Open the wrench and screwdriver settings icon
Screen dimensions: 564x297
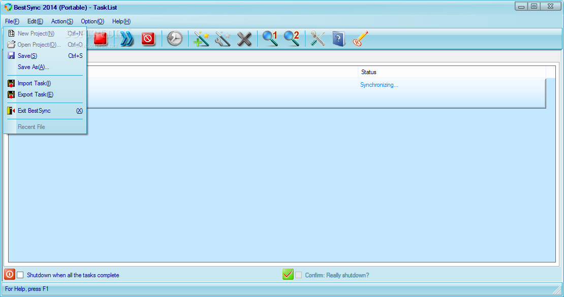coord(318,39)
